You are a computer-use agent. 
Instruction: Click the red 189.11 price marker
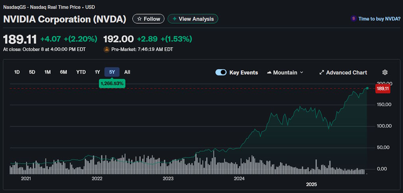[383, 89]
